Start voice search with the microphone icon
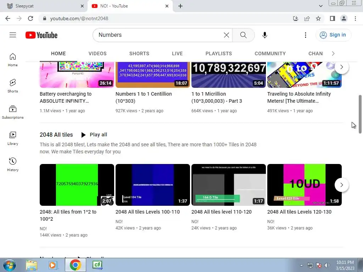363x272 pixels. coord(264,35)
